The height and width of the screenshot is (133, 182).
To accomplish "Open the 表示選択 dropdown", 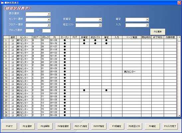I will (49, 14).
